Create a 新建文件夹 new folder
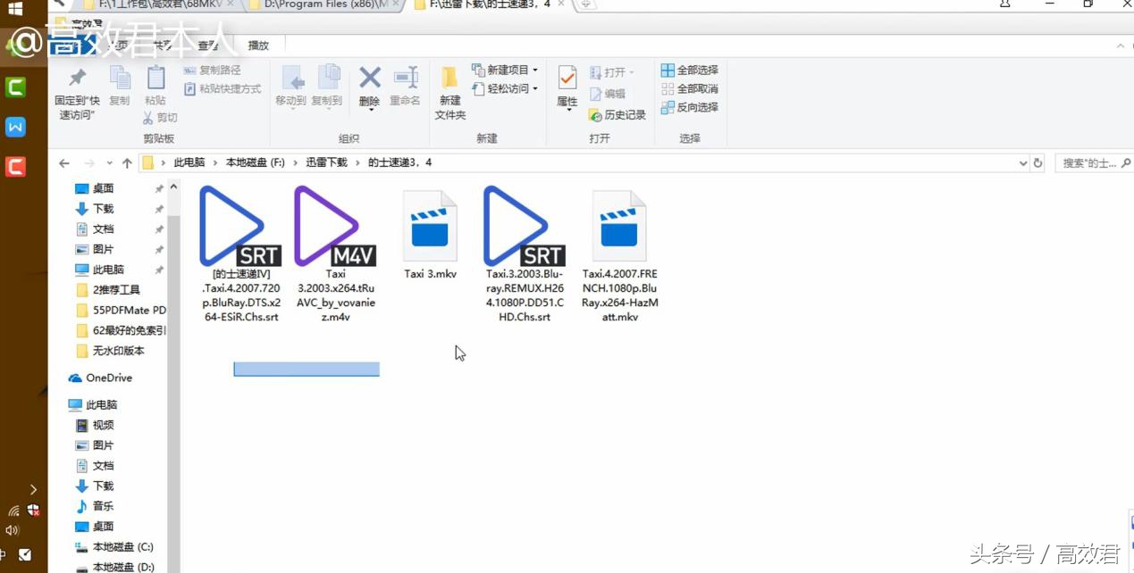Screen dimensions: 1134x573 (450, 93)
